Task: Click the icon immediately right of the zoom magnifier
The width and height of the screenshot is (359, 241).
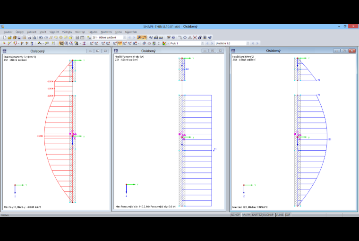Action: point(71,43)
